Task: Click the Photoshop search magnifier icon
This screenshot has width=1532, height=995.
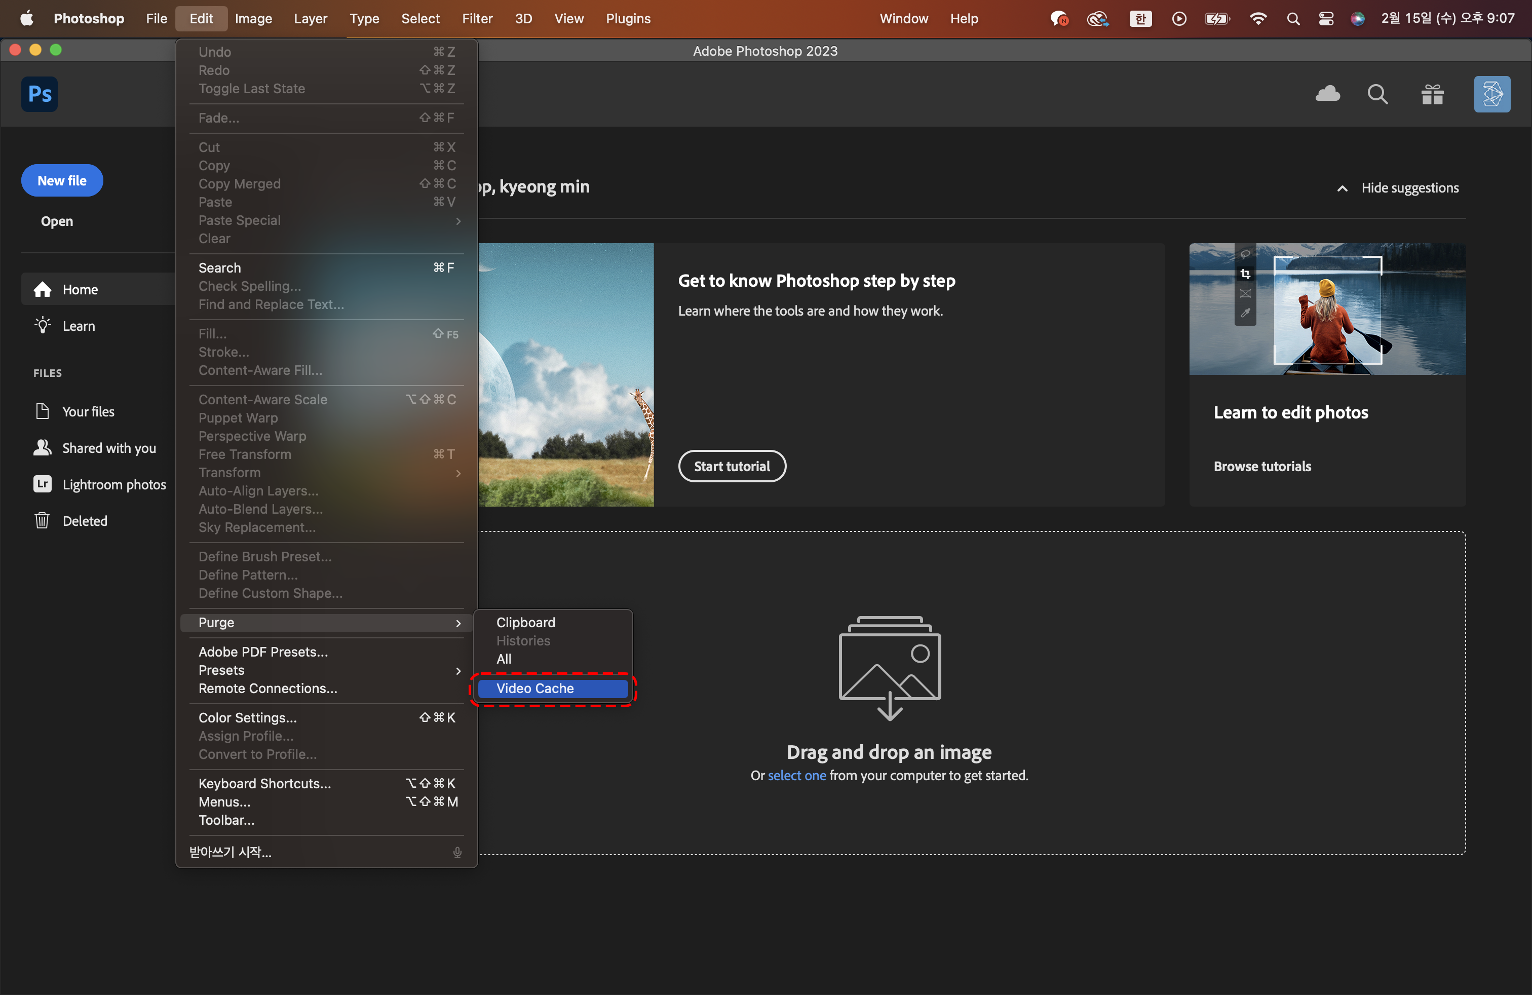Action: click(x=1377, y=94)
